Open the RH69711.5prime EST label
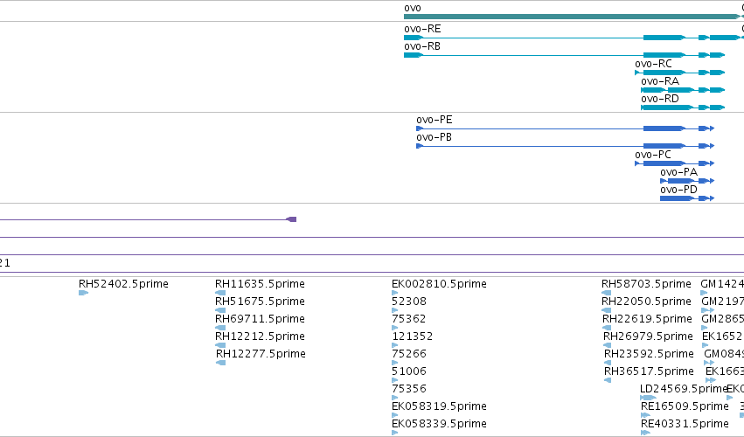The width and height of the screenshot is (744, 437). pos(260,319)
